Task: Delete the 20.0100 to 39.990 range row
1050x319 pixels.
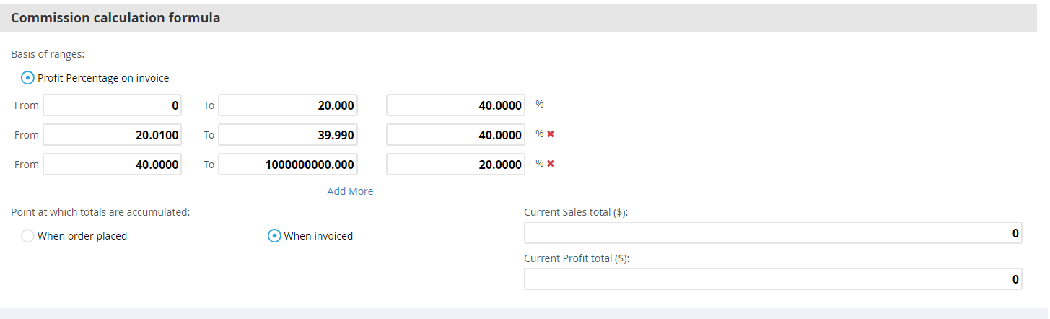Action: click(x=551, y=134)
